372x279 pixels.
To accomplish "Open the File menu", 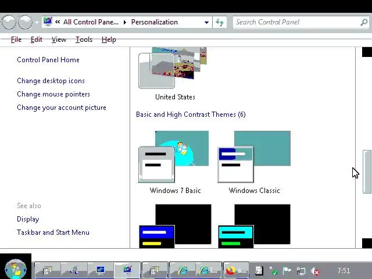I will [16, 40].
